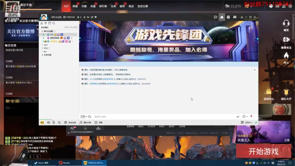The width and height of the screenshot is (295, 166).
Task: Open the 大厅 lobby tab in Naraka
Action: (66, 6)
